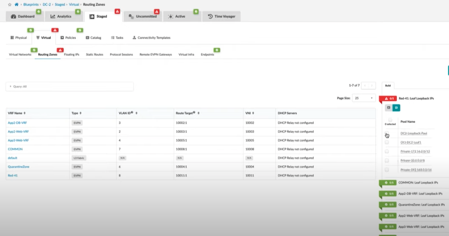Click the favorite star icon in breadcrumb
Viewport: 449px width, 236px height.
coord(10,4)
